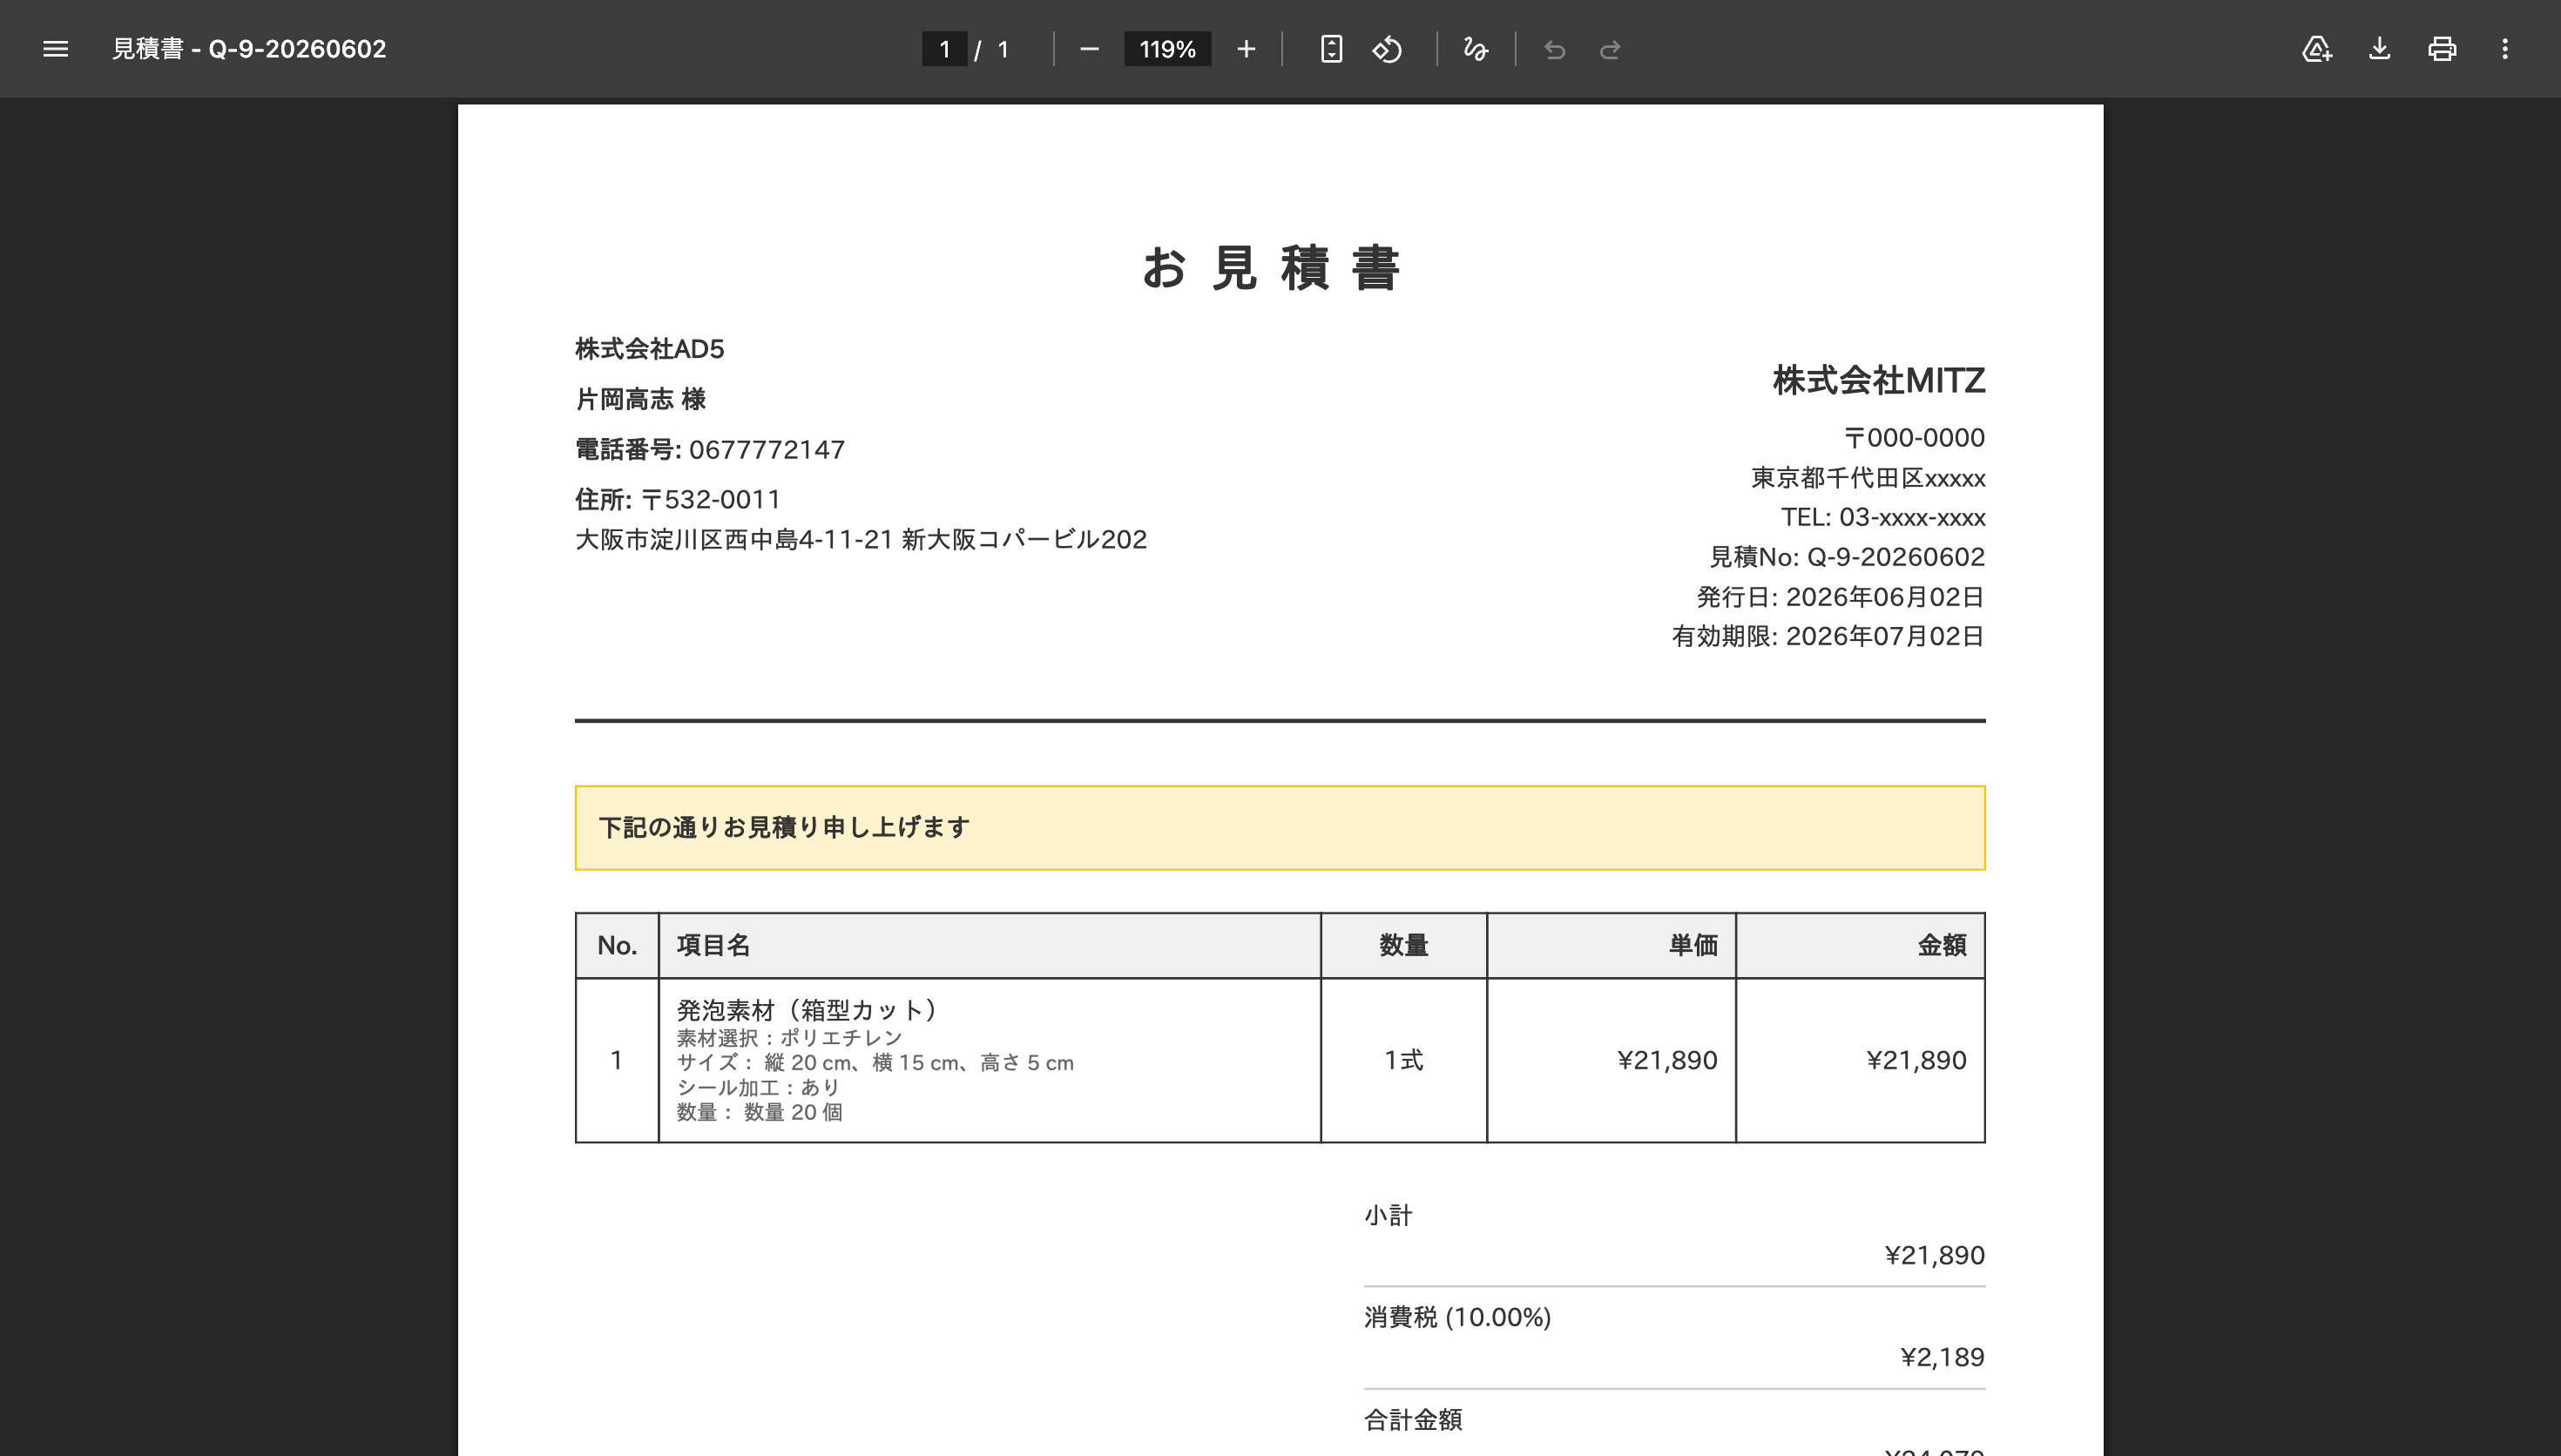This screenshot has width=2561, height=1456.
Task: Click the issuer name 株式会社MITZ
Action: [x=1879, y=380]
